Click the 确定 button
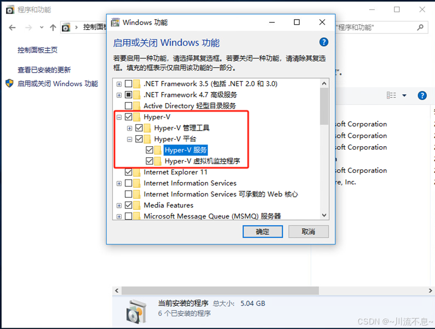Image resolution: width=435 pixels, height=329 pixels. (x=263, y=232)
